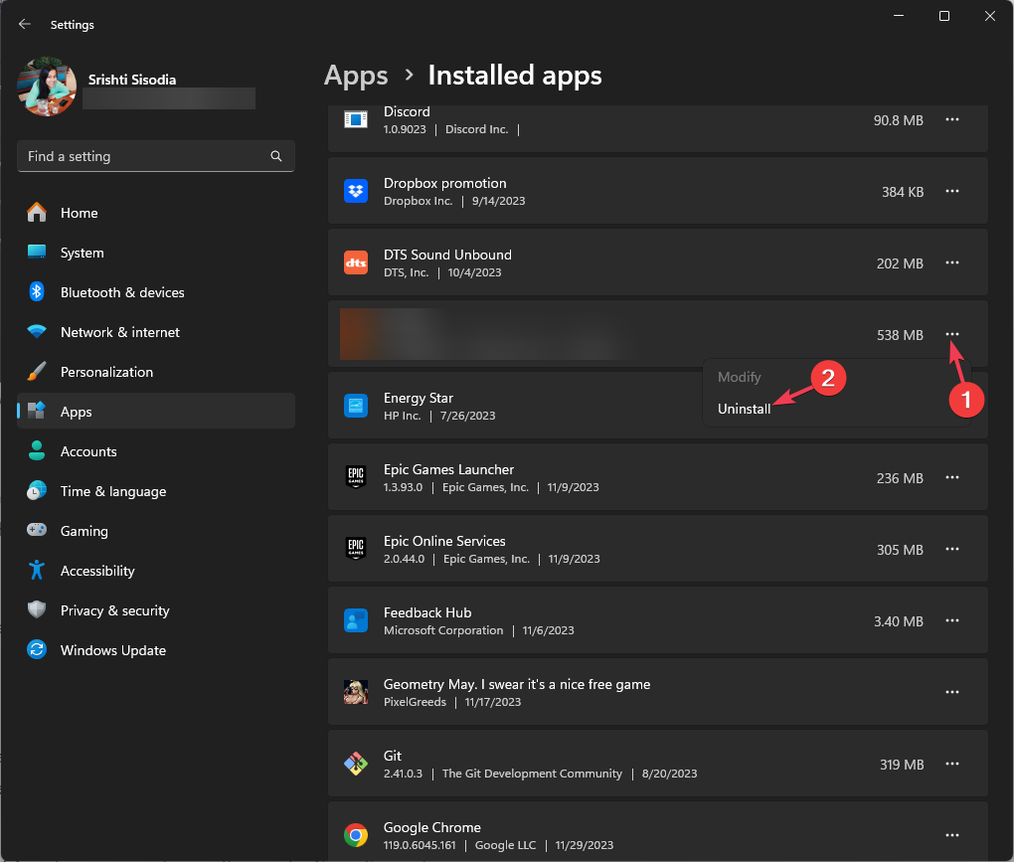This screenshot has height=862, width=1014.
Task: Click the Bluetooth icon in sidebar
Action: point(37,291)
